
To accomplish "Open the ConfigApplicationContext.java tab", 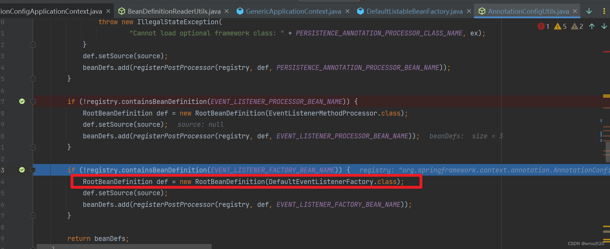I will click(51, 11).
